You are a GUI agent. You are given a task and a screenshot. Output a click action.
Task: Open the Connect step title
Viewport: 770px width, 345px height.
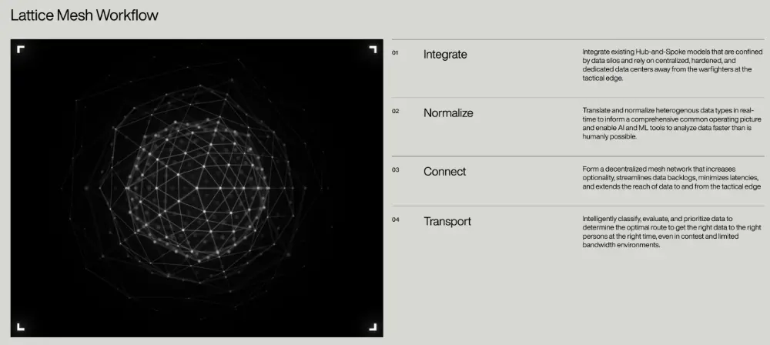point(444,172)
